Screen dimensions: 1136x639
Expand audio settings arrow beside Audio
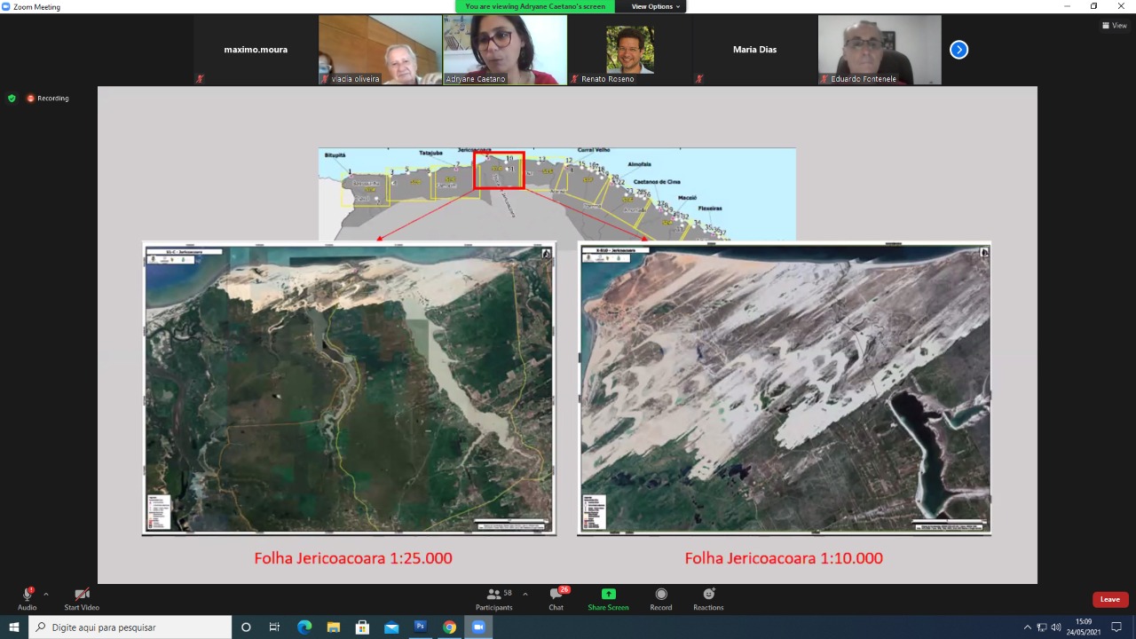[46, 595]
